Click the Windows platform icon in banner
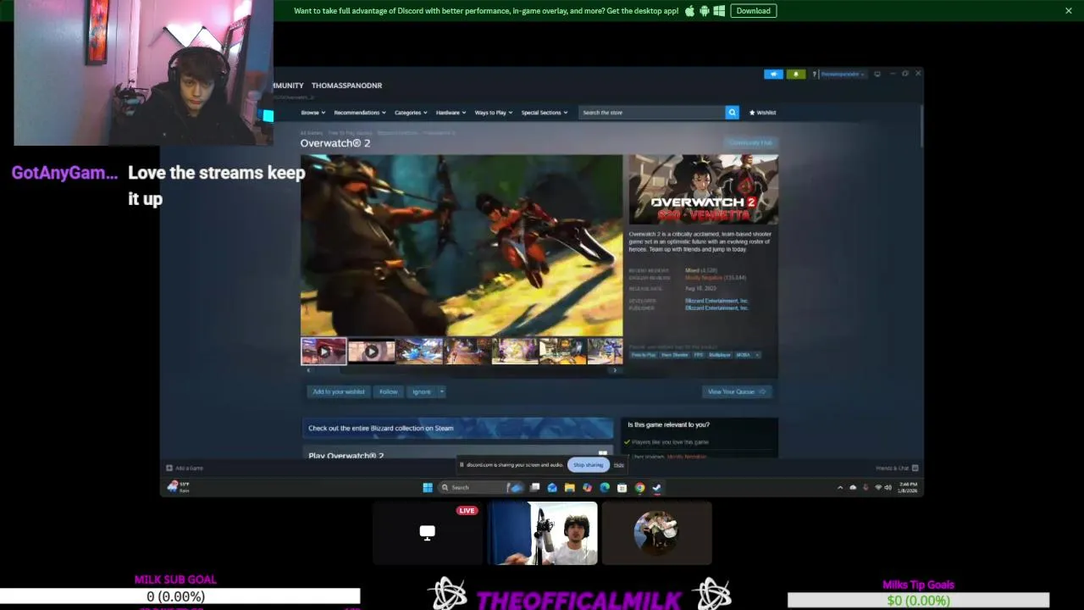 point(719,11)
